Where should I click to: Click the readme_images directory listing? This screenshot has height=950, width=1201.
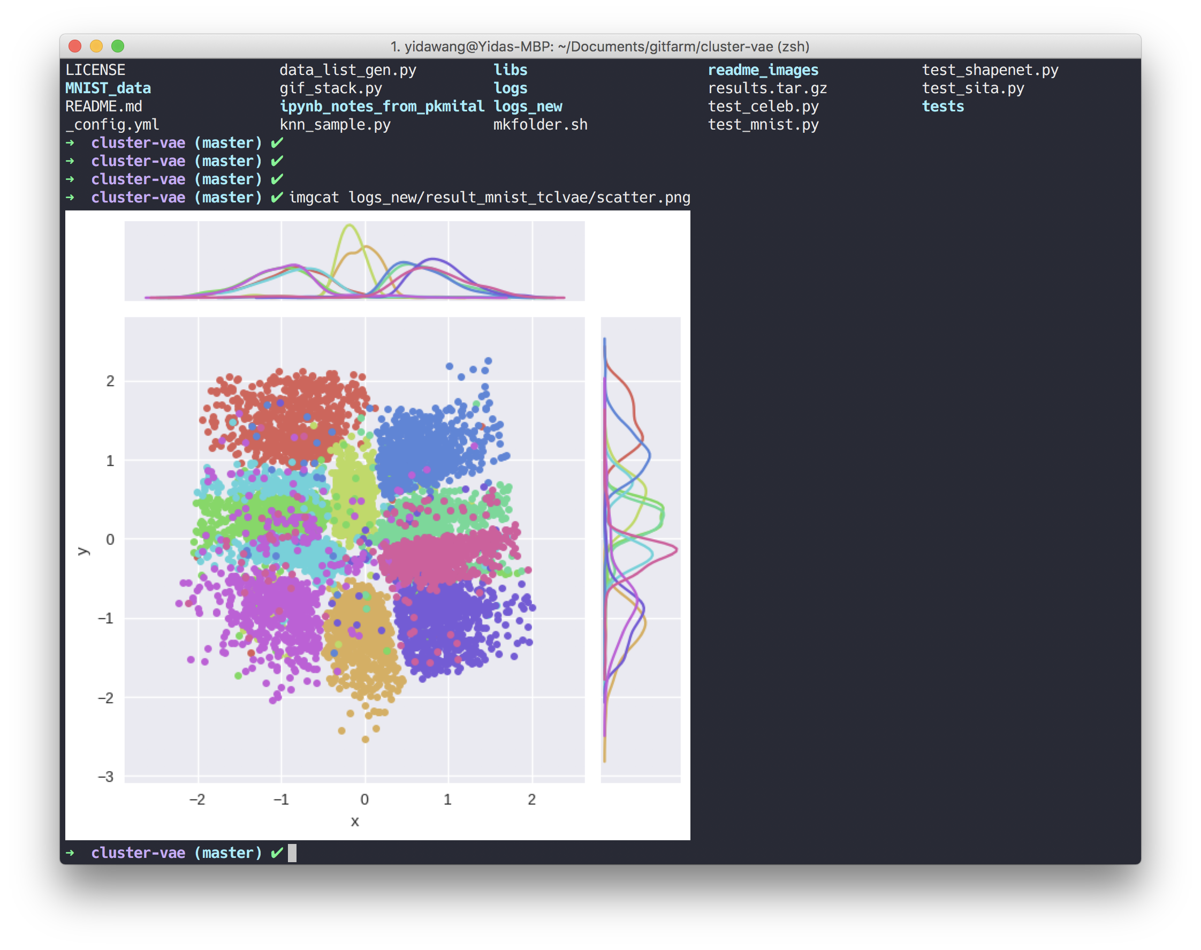763,70
